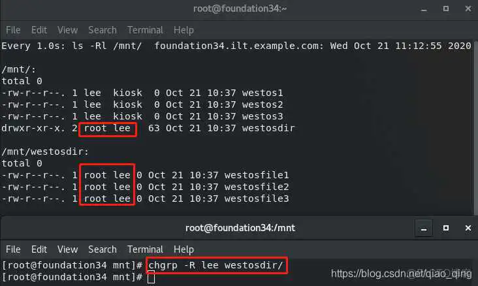The image size is (478, 286).
Task: Open Terminal menu in top terminal window
Action: [145, 30]
